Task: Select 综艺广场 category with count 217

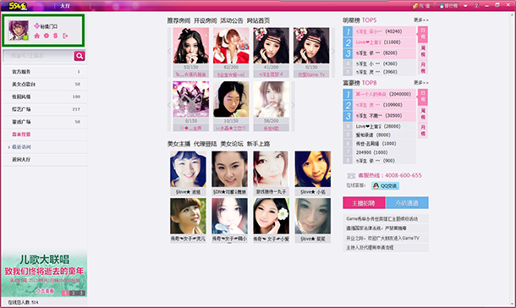Action: click(44, 109)
